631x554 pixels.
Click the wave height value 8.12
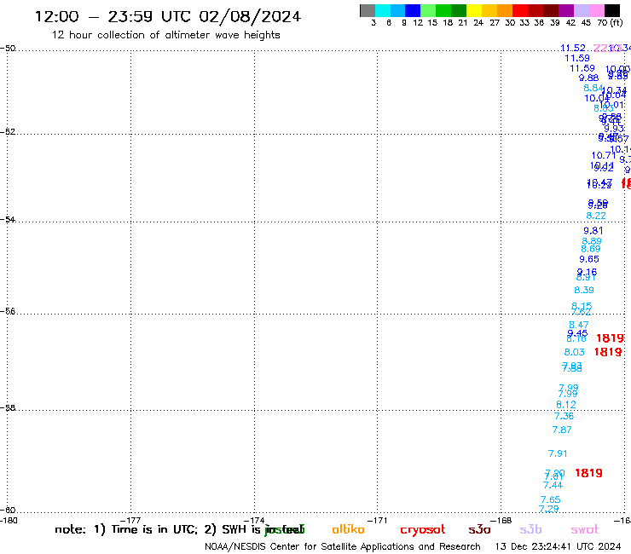566,404
